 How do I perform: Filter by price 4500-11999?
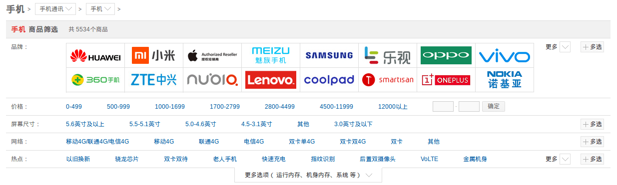(x=336, y=107)
